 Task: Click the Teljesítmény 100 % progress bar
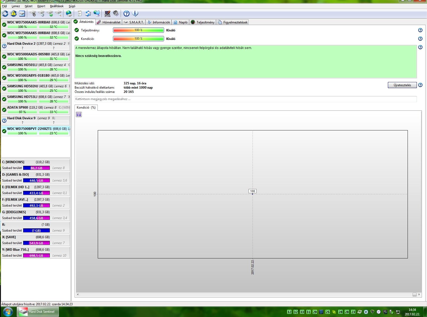pos(139,30)
